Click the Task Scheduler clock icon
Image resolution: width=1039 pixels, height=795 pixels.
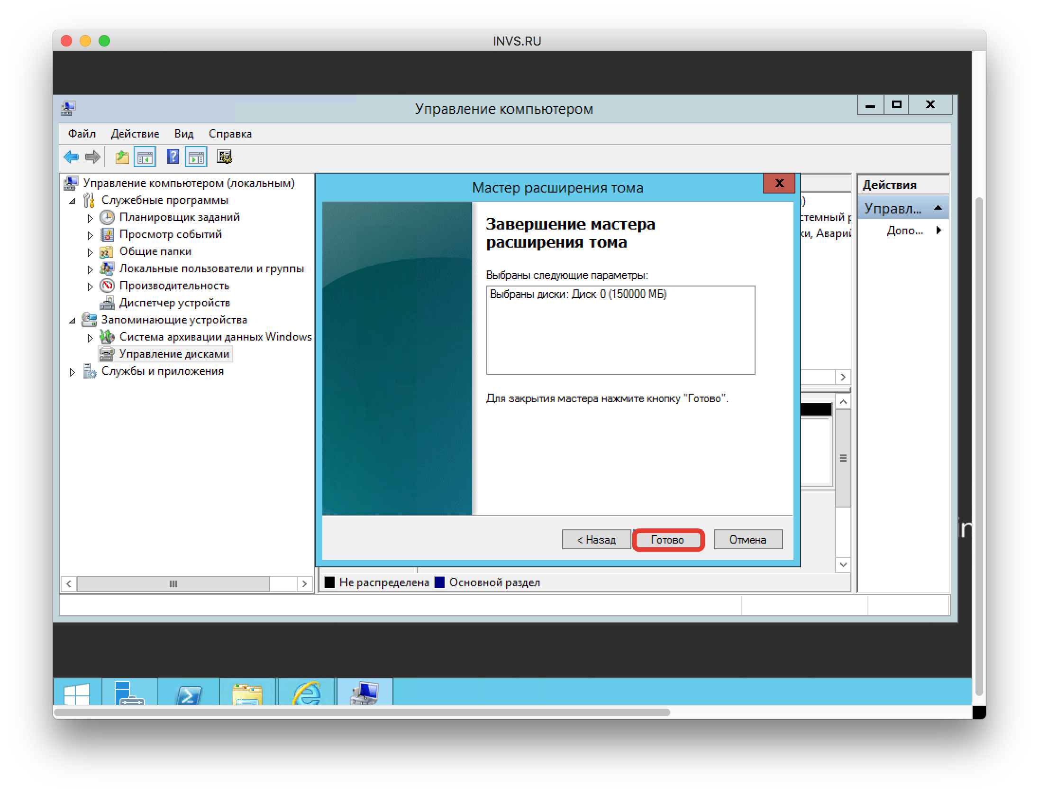tap(107, 218)
